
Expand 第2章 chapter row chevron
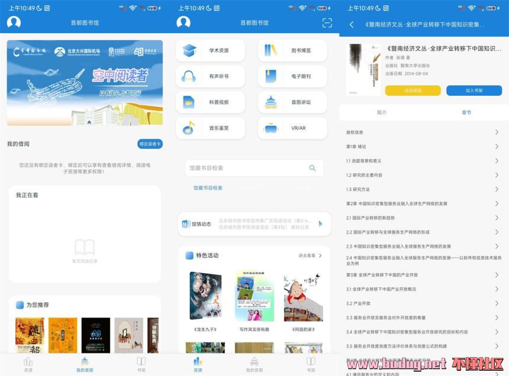497,203
